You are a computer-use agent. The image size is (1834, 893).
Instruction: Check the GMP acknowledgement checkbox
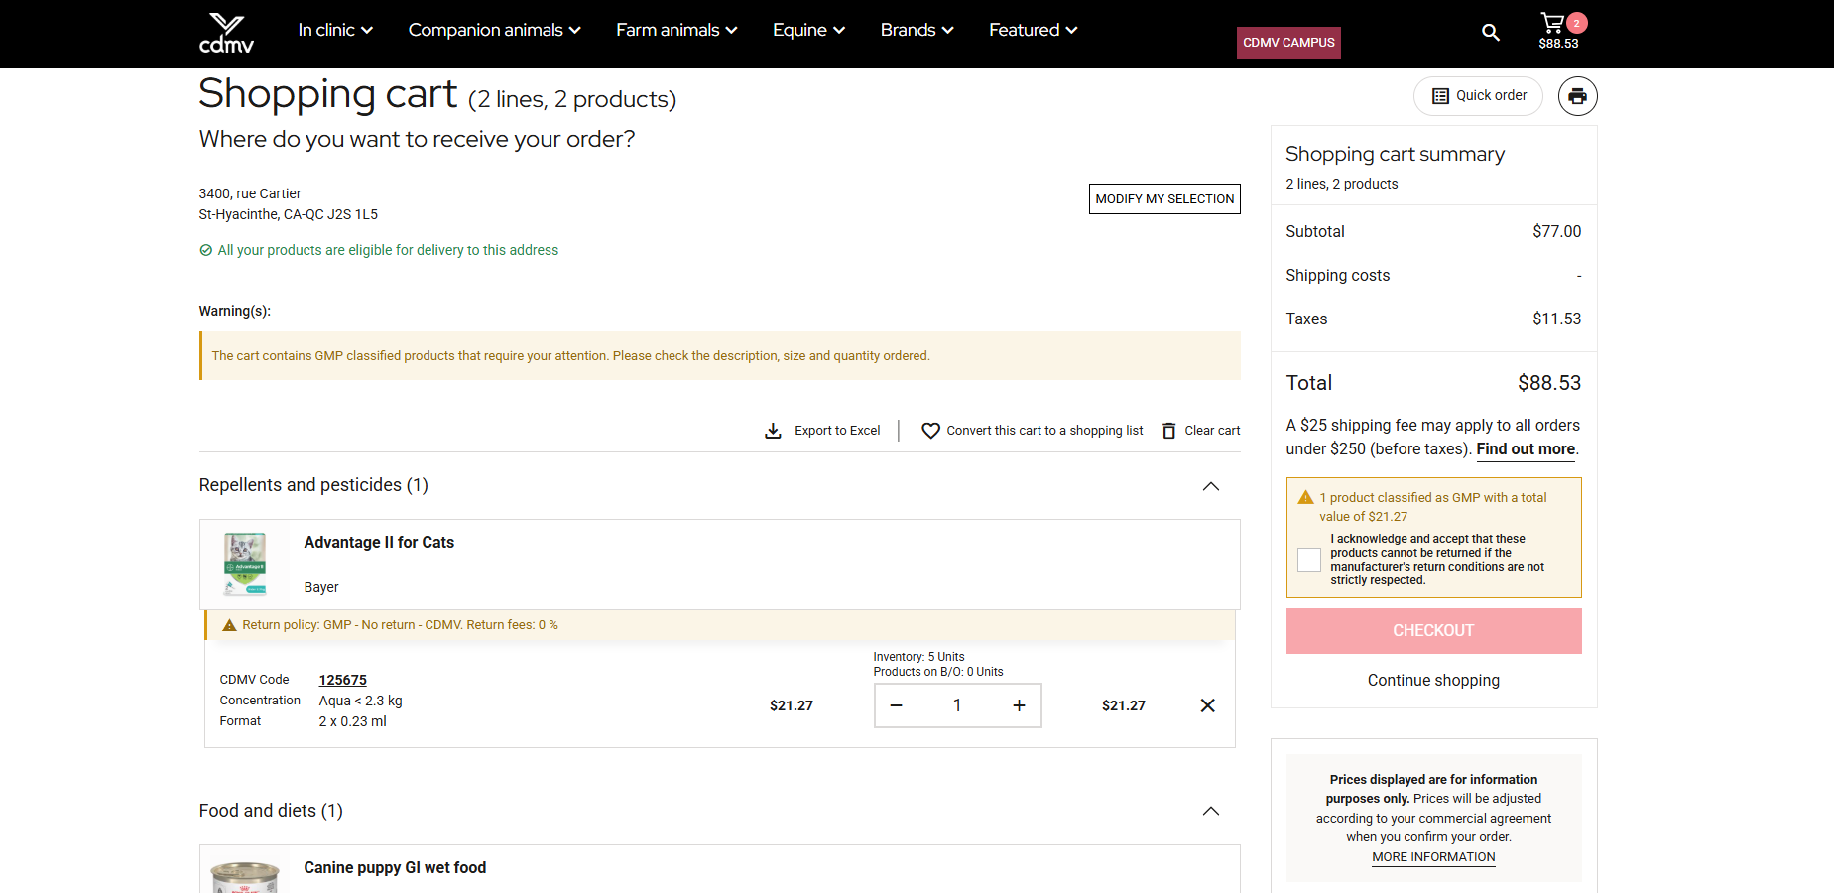tap(1309, 560)
